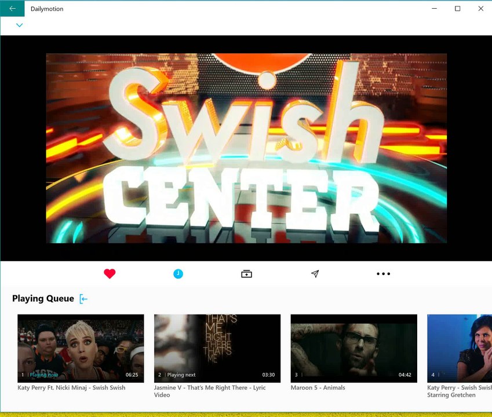Click the blue Watch Later clock icon
The width and height of the screenshot is (492, 417).
click(178, 274)
